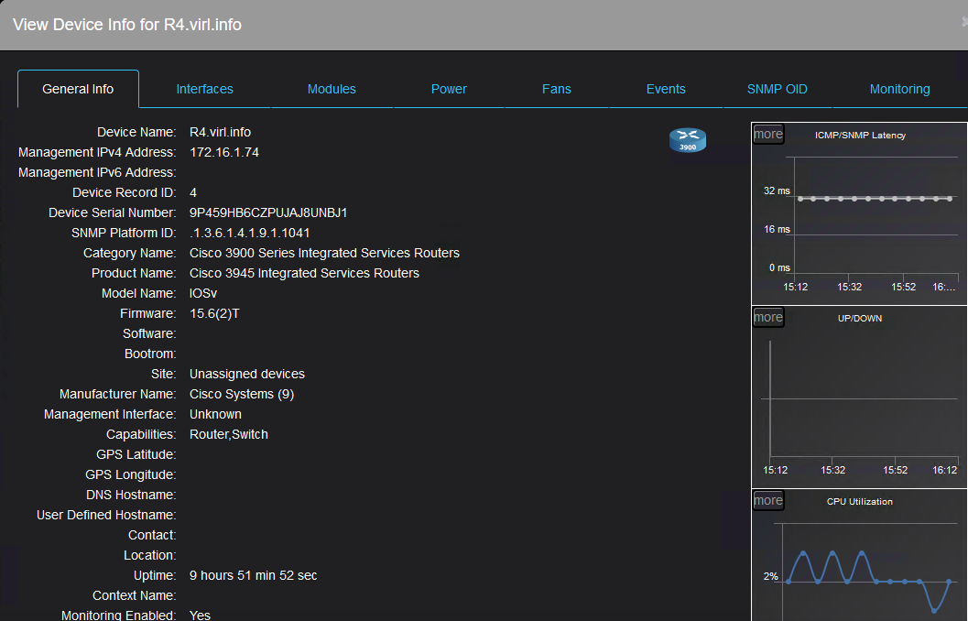Click 'more' on the UP/DOWN chart
The height and width of the screenshot is (621, 968).
point(768,317)
